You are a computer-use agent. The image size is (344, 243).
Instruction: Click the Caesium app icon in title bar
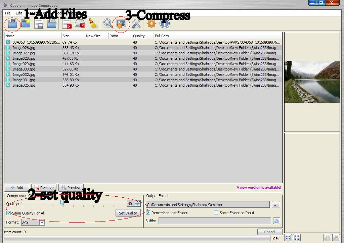pos(5,5)
